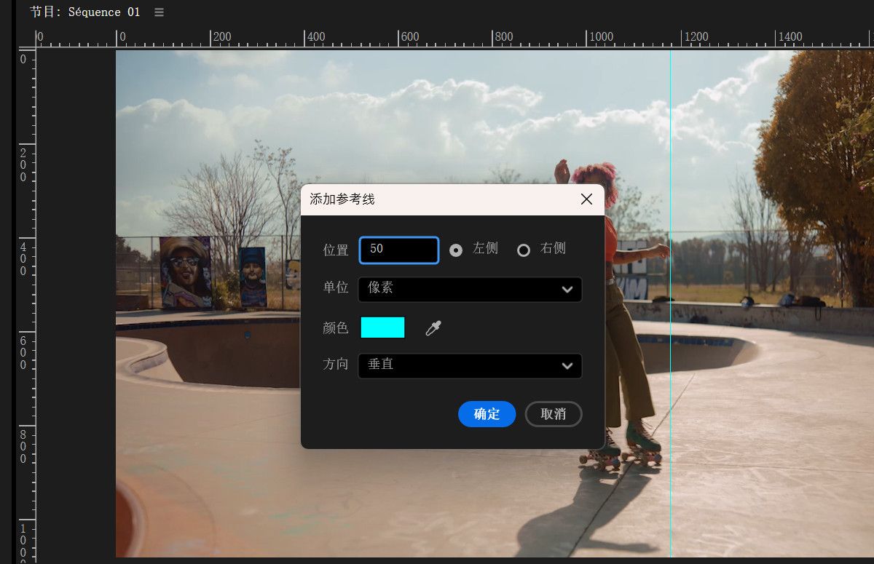Image resolution: width=874 pixels, height=564 pixels.
Task: Click the horizontal ruler at the top of the monitor
Action: (455, 39)
